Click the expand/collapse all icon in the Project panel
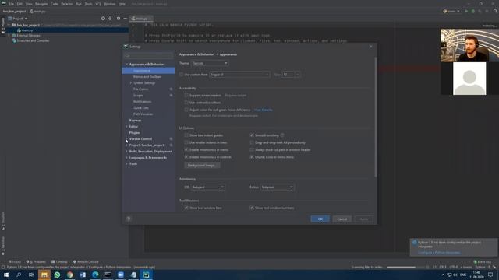 [x=110, y=19]
